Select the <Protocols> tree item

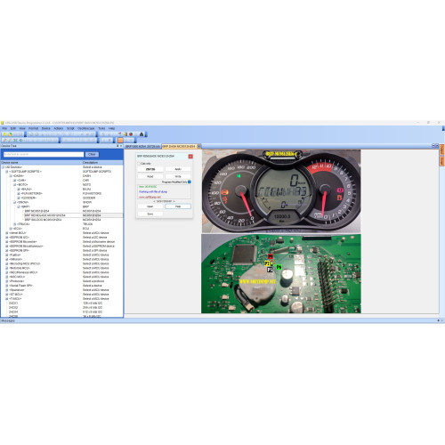(x=17, y=281)
